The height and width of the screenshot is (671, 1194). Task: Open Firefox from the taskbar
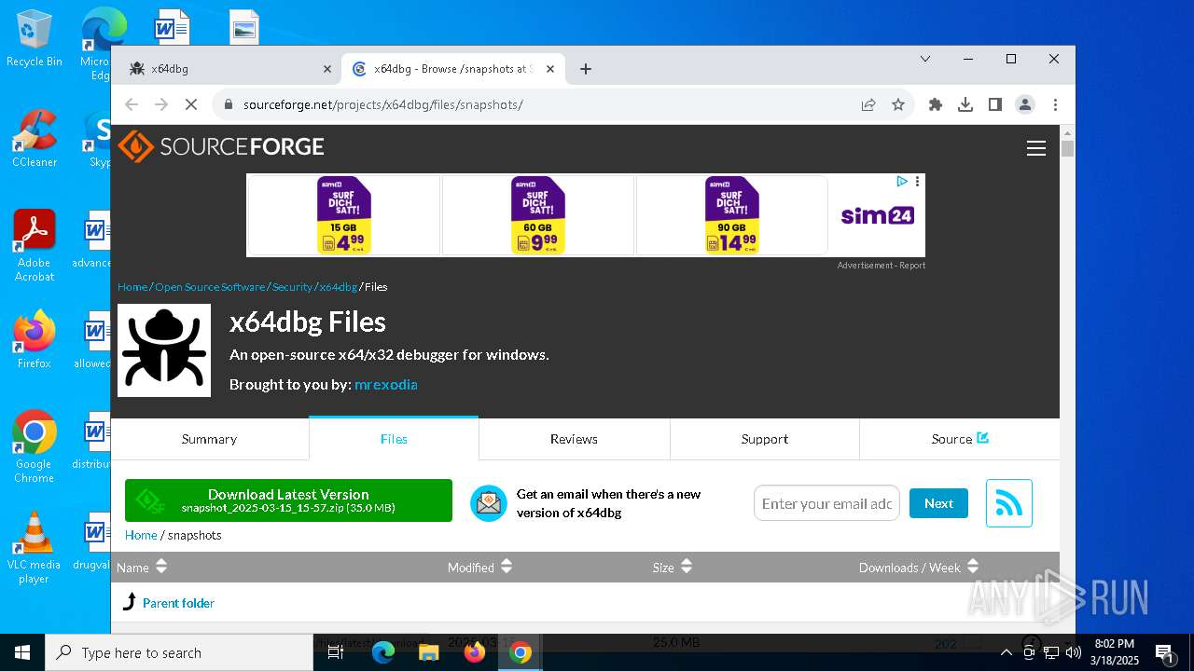coord(475,652)
